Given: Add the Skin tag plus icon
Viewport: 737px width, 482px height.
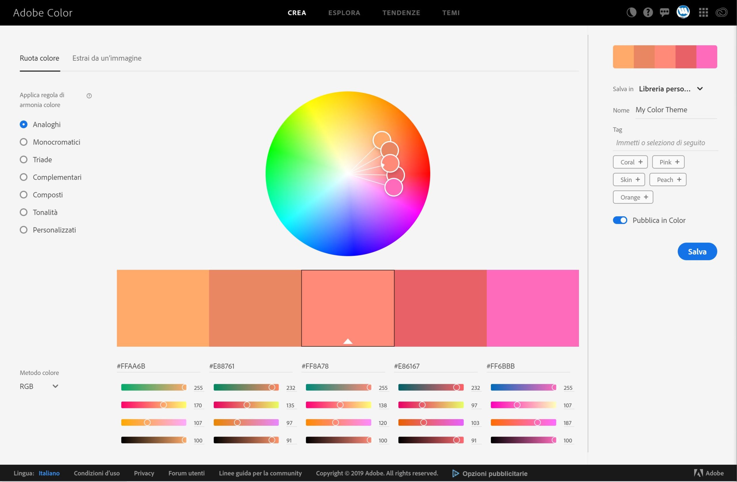Looking at the screenshot, I should pos(638,179).
